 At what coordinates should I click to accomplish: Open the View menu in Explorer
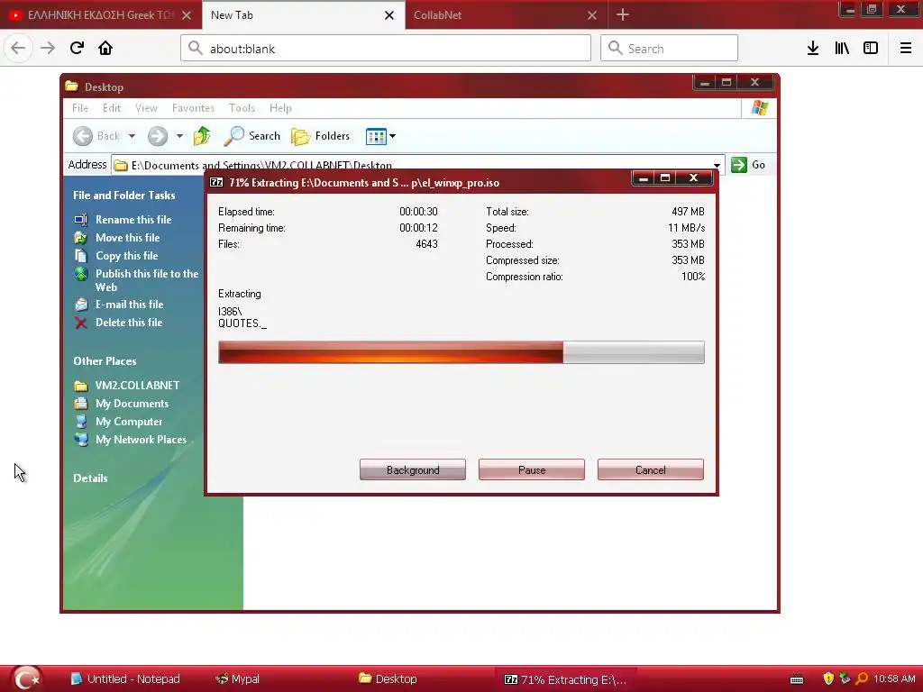146,108
